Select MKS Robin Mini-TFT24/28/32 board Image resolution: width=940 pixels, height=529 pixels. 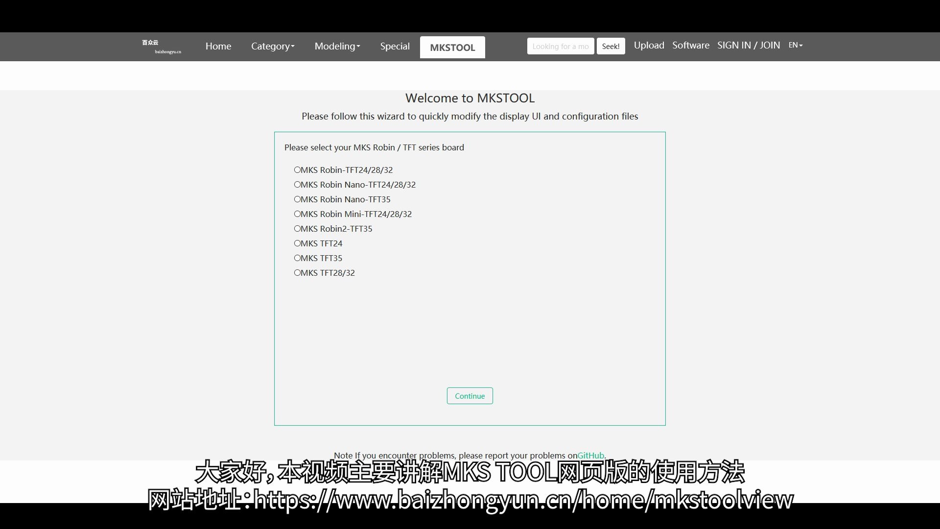296,214
